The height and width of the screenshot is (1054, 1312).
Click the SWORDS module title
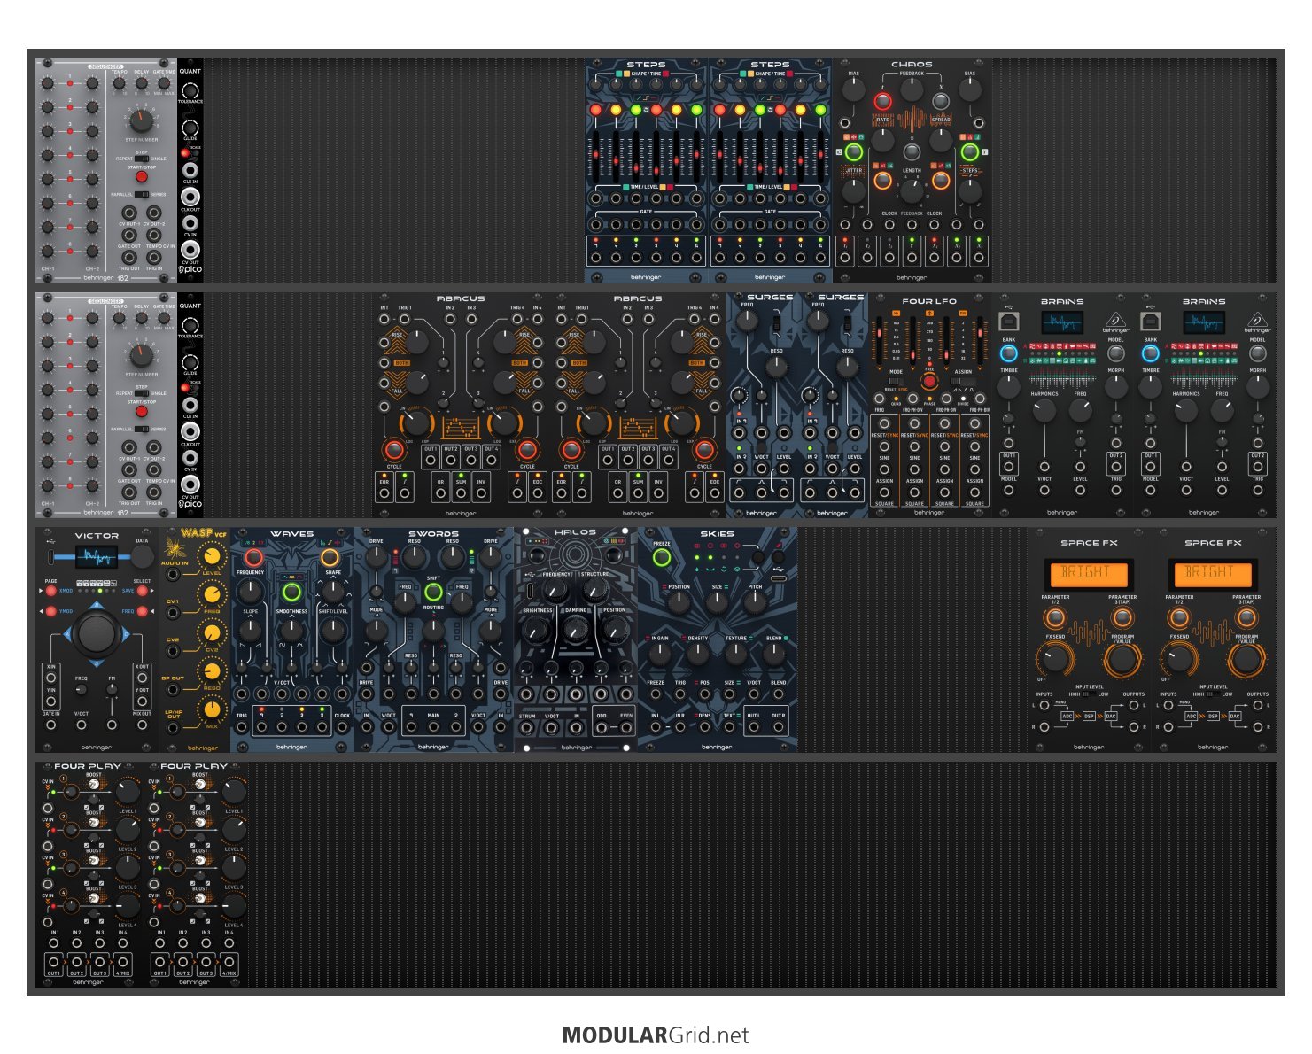(433, 534)
